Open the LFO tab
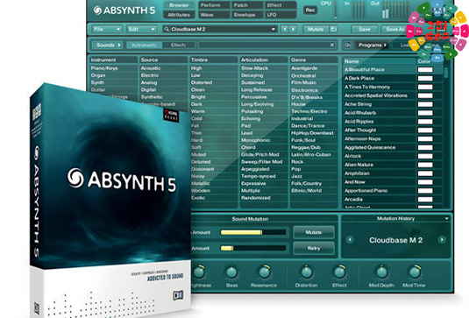This screenshot has height=318, width=469. tap(281, 15)
